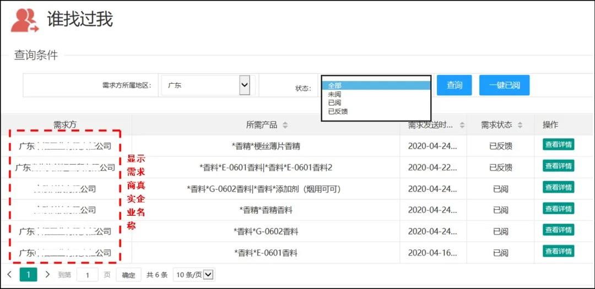Click the 共 6 条 total count text
595x289 pixels.
[157, 275]
